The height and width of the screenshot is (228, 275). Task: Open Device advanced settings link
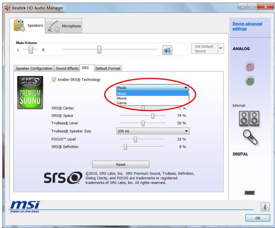point(247,26)
